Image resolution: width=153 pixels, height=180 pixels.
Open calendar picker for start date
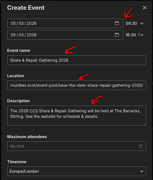(x=117, y=23)
